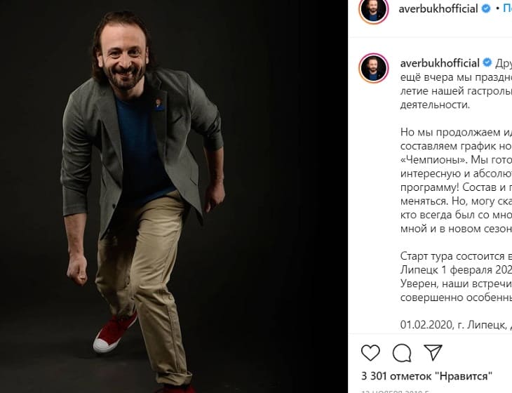Click the averbukhofficial username in the caption
Image resolution: width=512 pixels, height=393 pixels.
click(439, 62)
